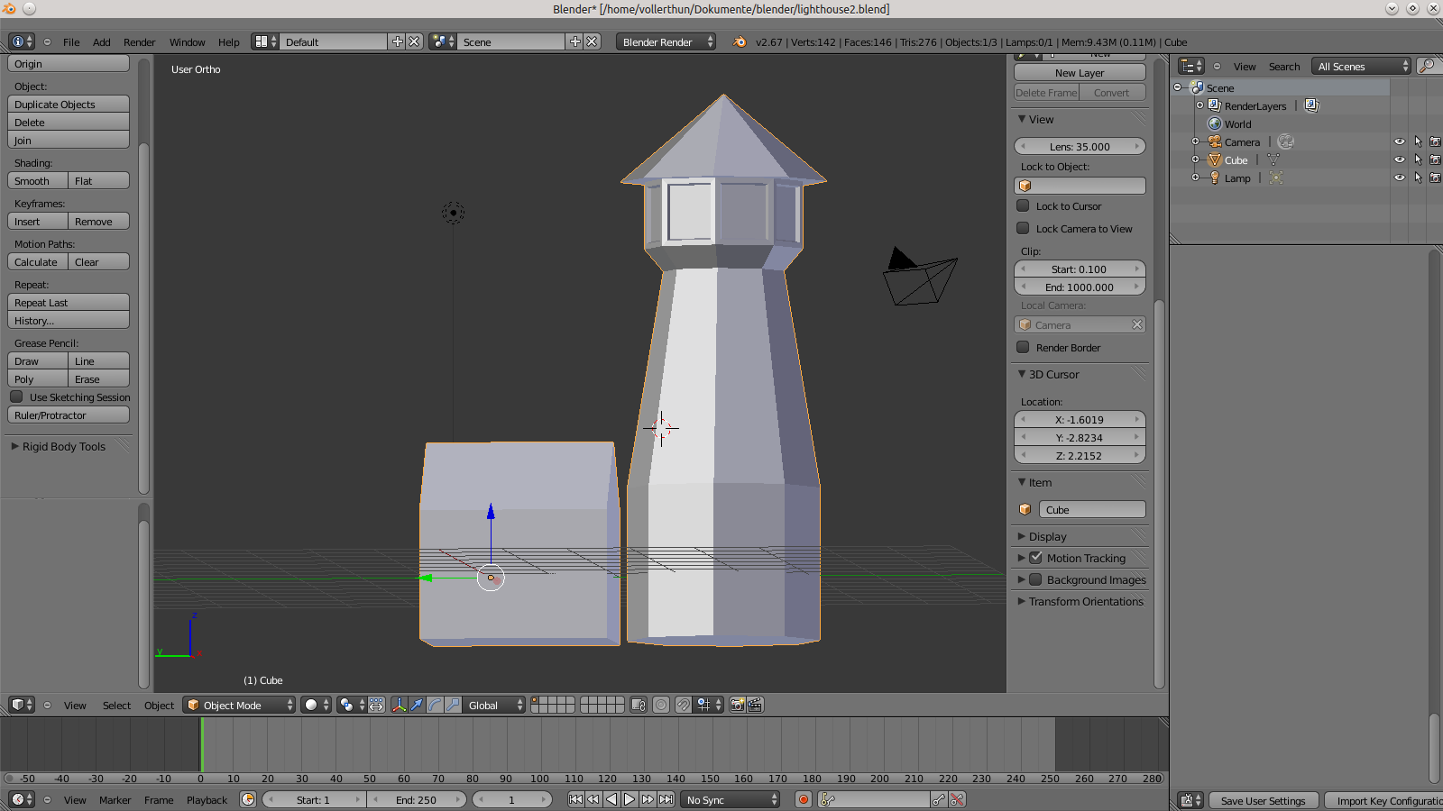Open the Object Mode dropdown

coord(239,705)
